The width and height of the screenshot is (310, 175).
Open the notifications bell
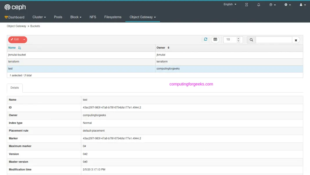click(259, 5)
